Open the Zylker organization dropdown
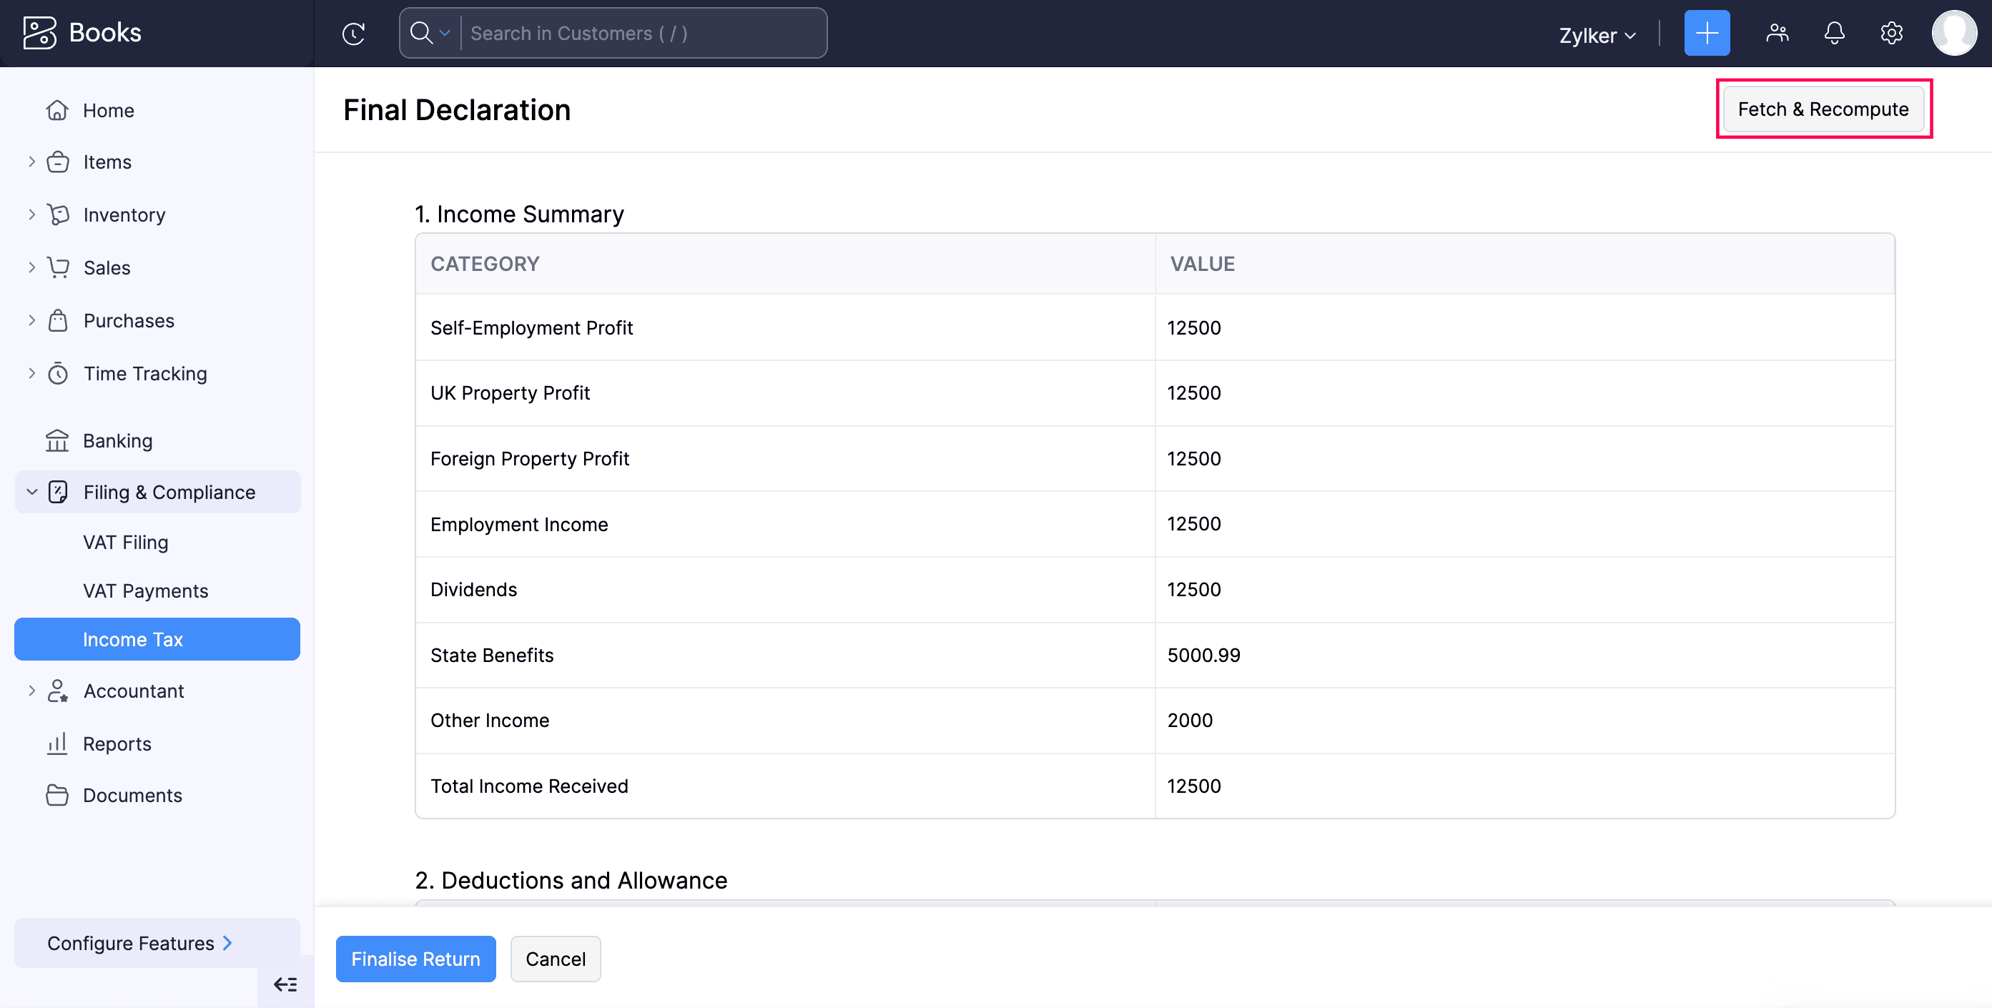 click(x=1596, y=35)
